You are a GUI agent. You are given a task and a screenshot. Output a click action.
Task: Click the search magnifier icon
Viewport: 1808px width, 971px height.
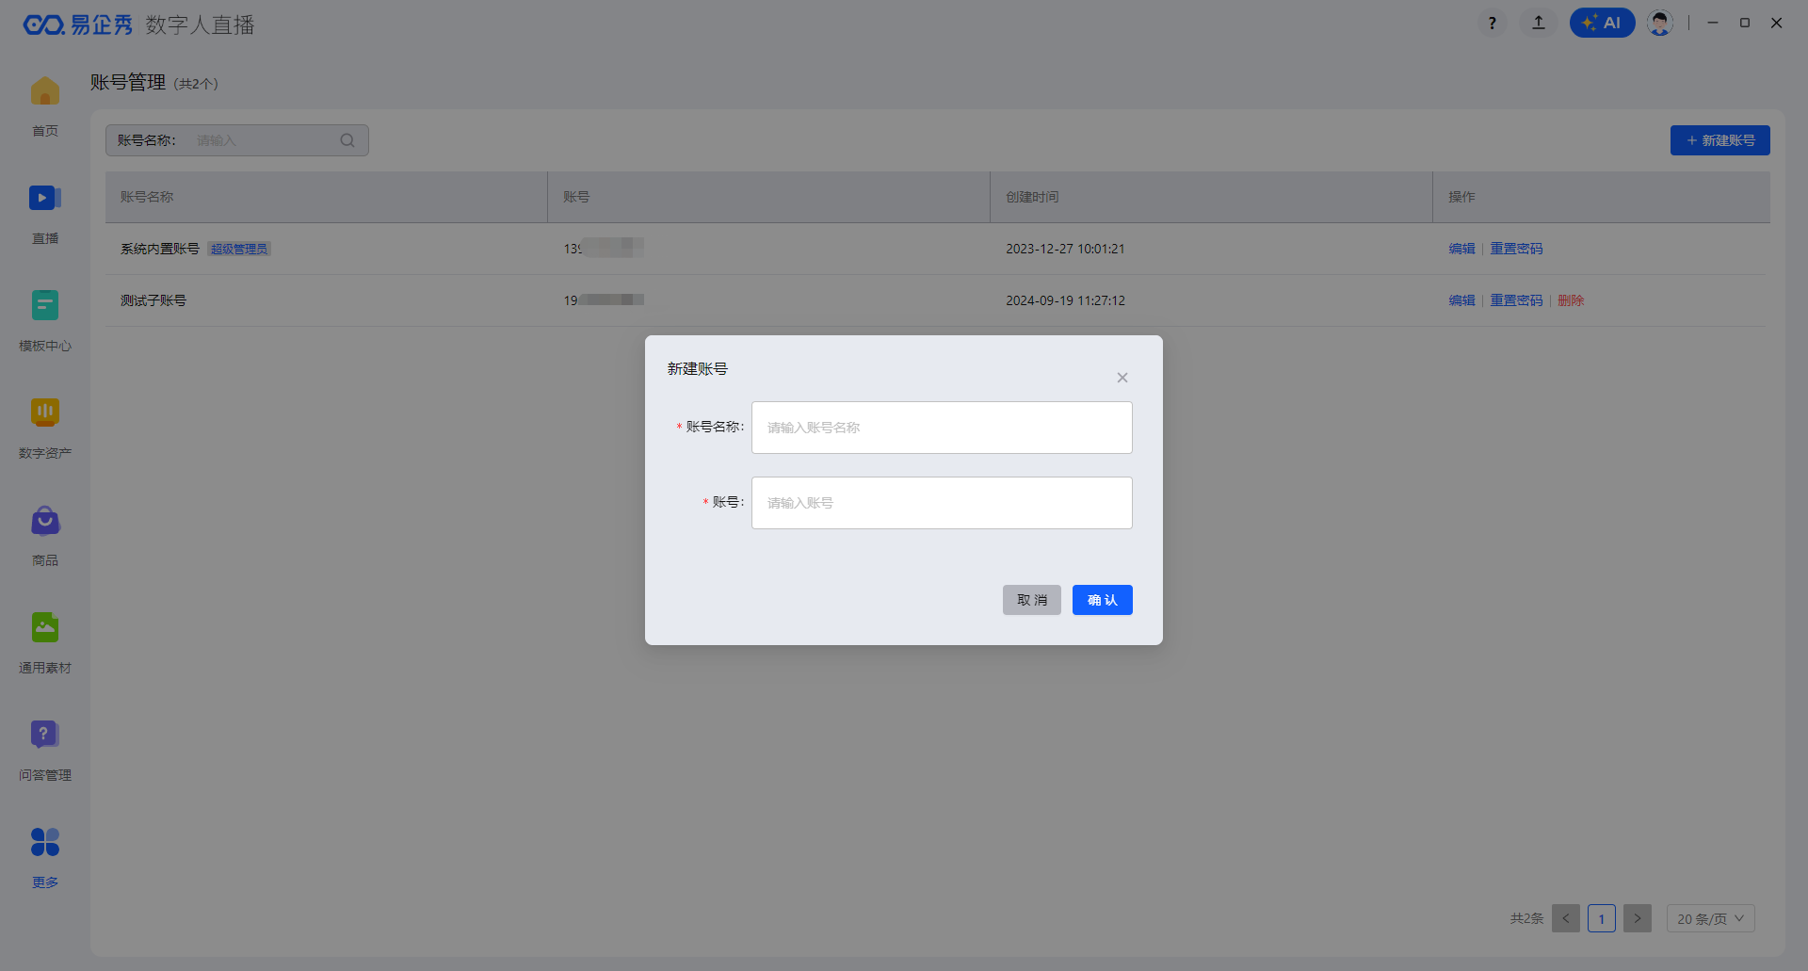[x=347, y=140]
